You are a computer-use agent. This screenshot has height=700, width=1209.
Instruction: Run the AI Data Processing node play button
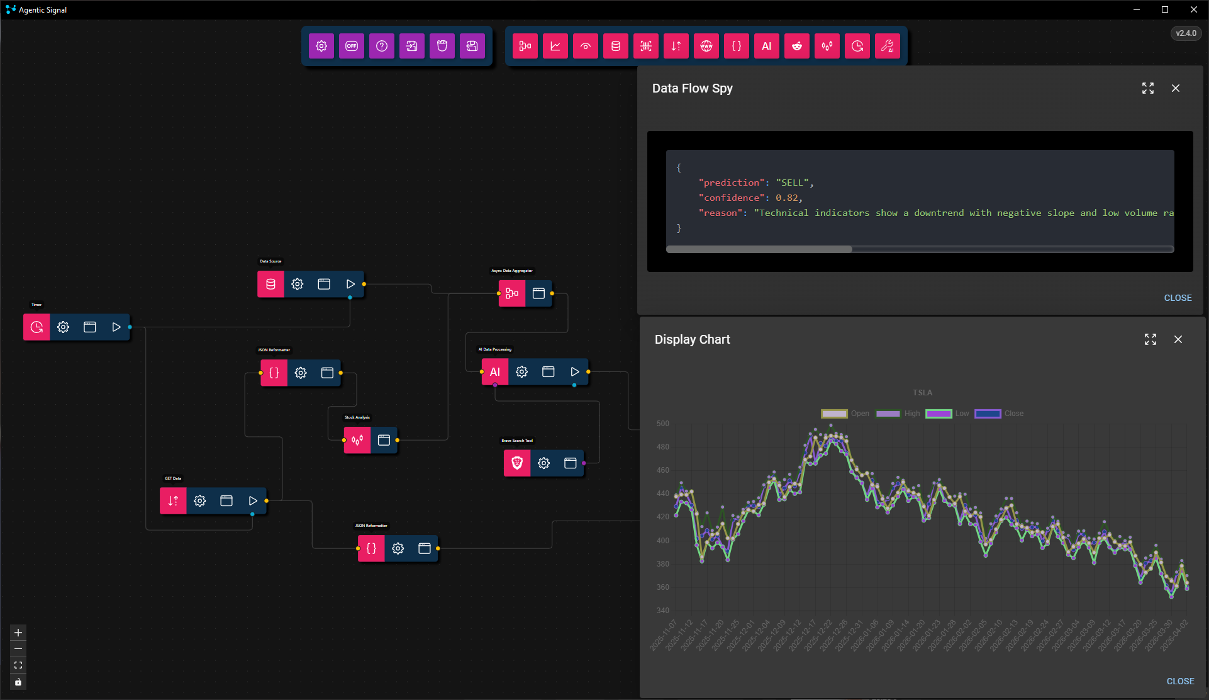point(574,371)
